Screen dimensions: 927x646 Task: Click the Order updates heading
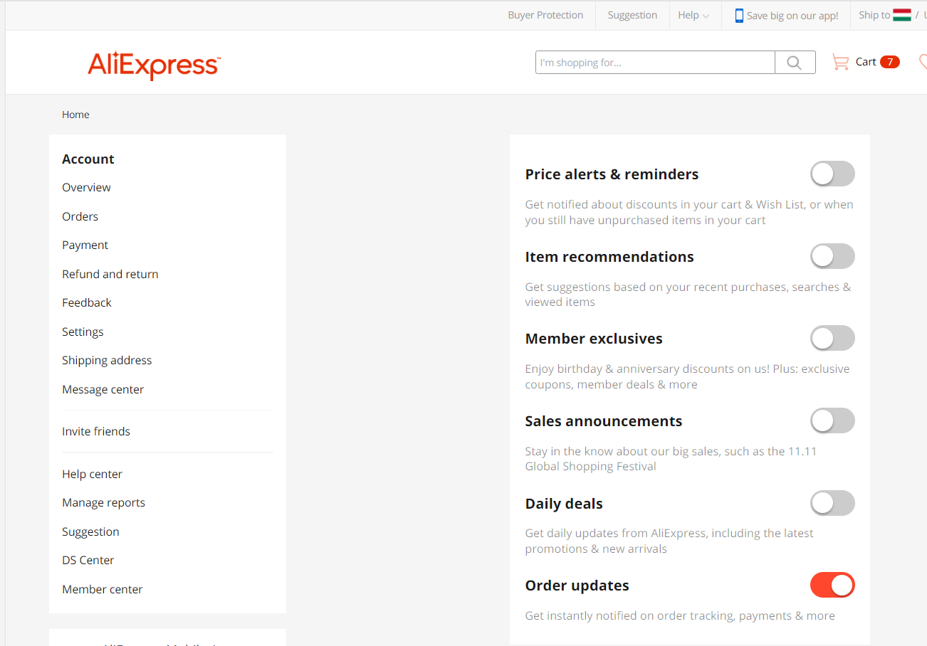point(577,586)
